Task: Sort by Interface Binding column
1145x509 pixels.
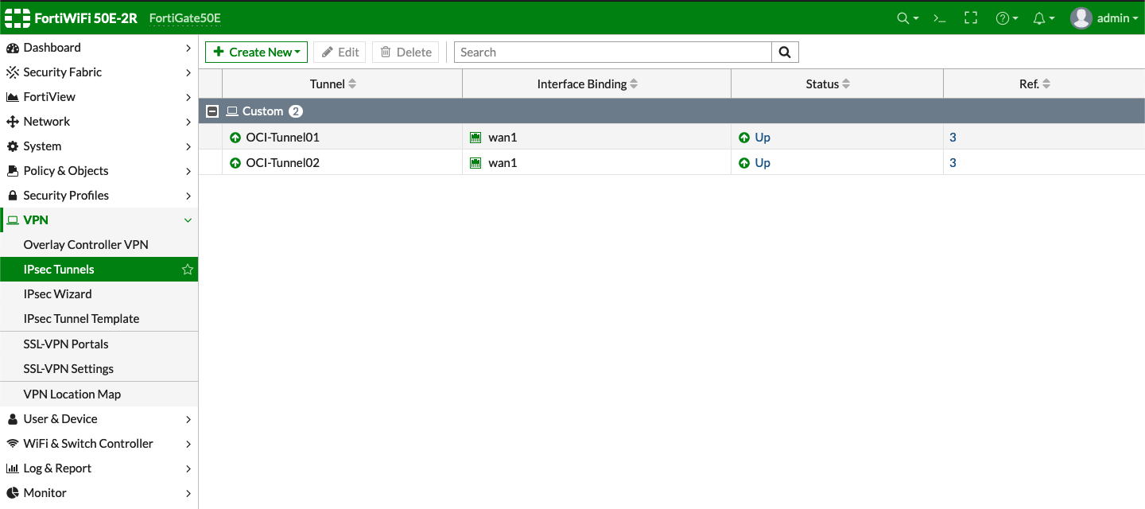Action: click(x=588, y=84)
